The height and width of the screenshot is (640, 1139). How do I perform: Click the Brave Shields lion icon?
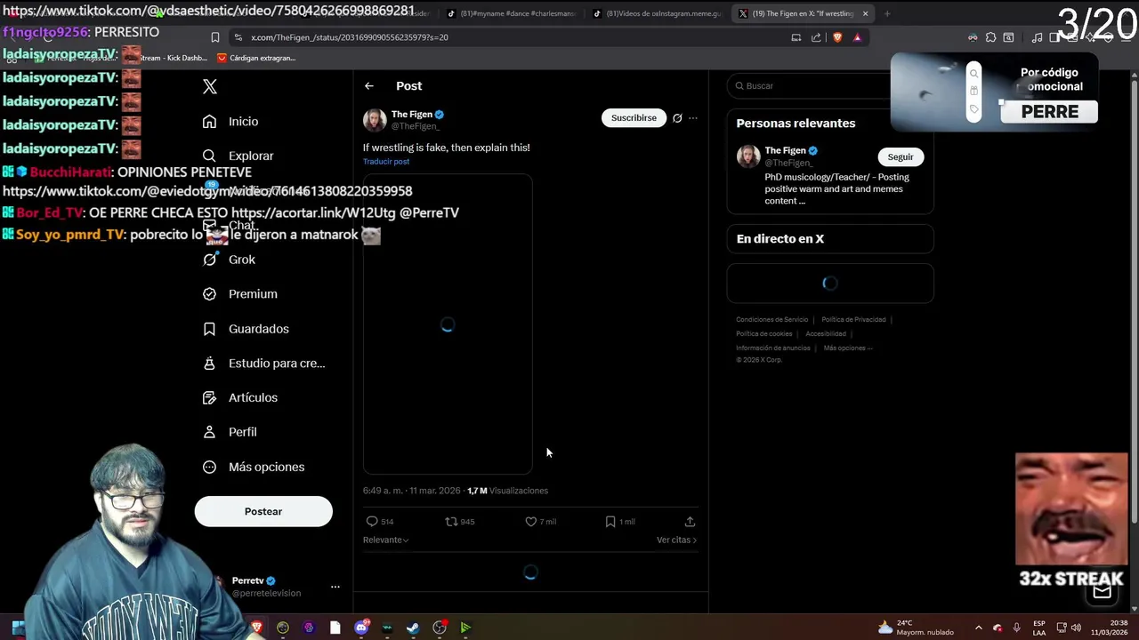point(837,37)
